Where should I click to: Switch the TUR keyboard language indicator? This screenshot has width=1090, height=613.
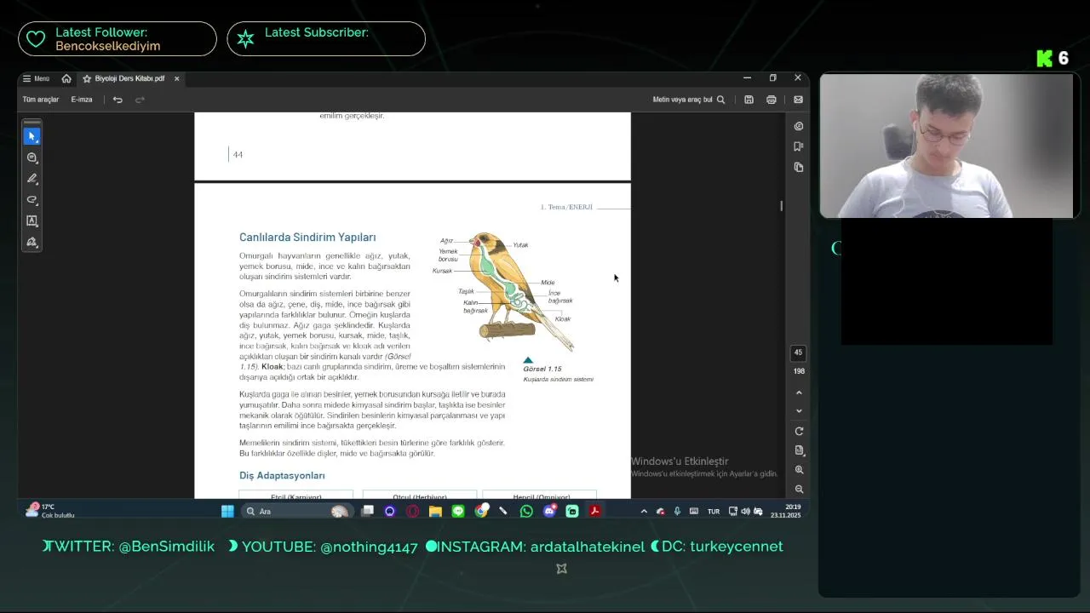[714, 512]
